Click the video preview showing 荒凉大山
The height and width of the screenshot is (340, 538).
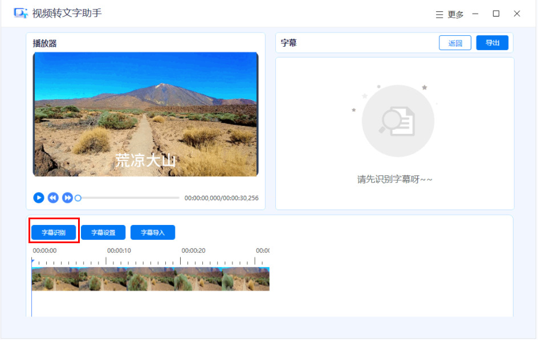point(145,114)
